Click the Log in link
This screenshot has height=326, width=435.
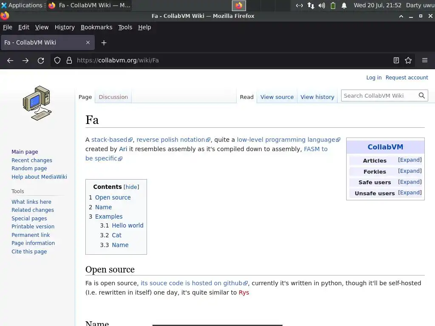(x=374, y=78)
